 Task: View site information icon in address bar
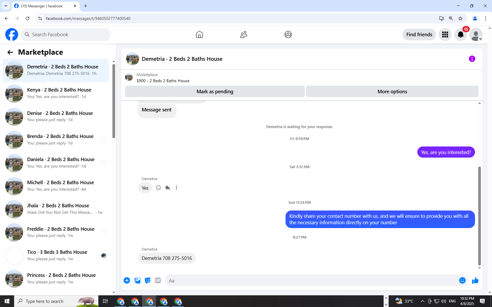[x=40, y=18]
